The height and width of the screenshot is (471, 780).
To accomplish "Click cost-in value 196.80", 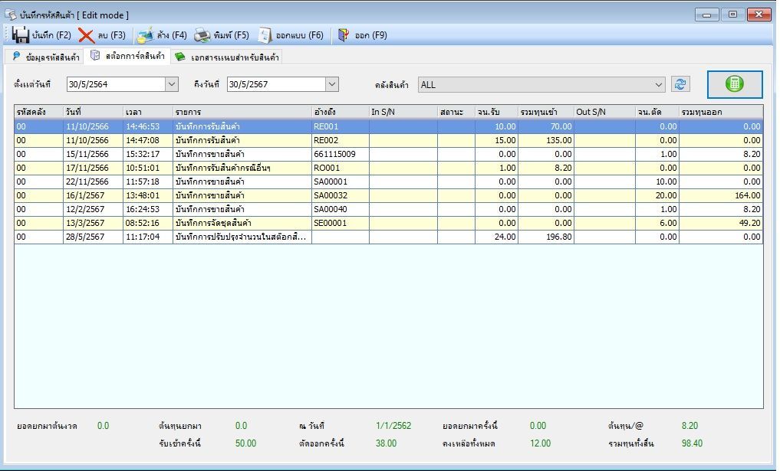I will [546, 237].
